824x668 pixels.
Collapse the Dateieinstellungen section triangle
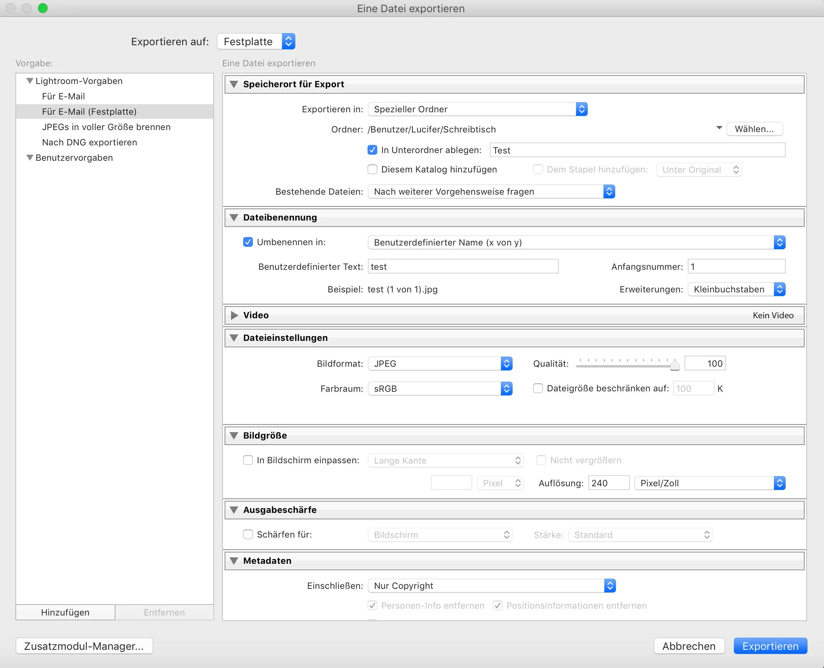point(234,338)
